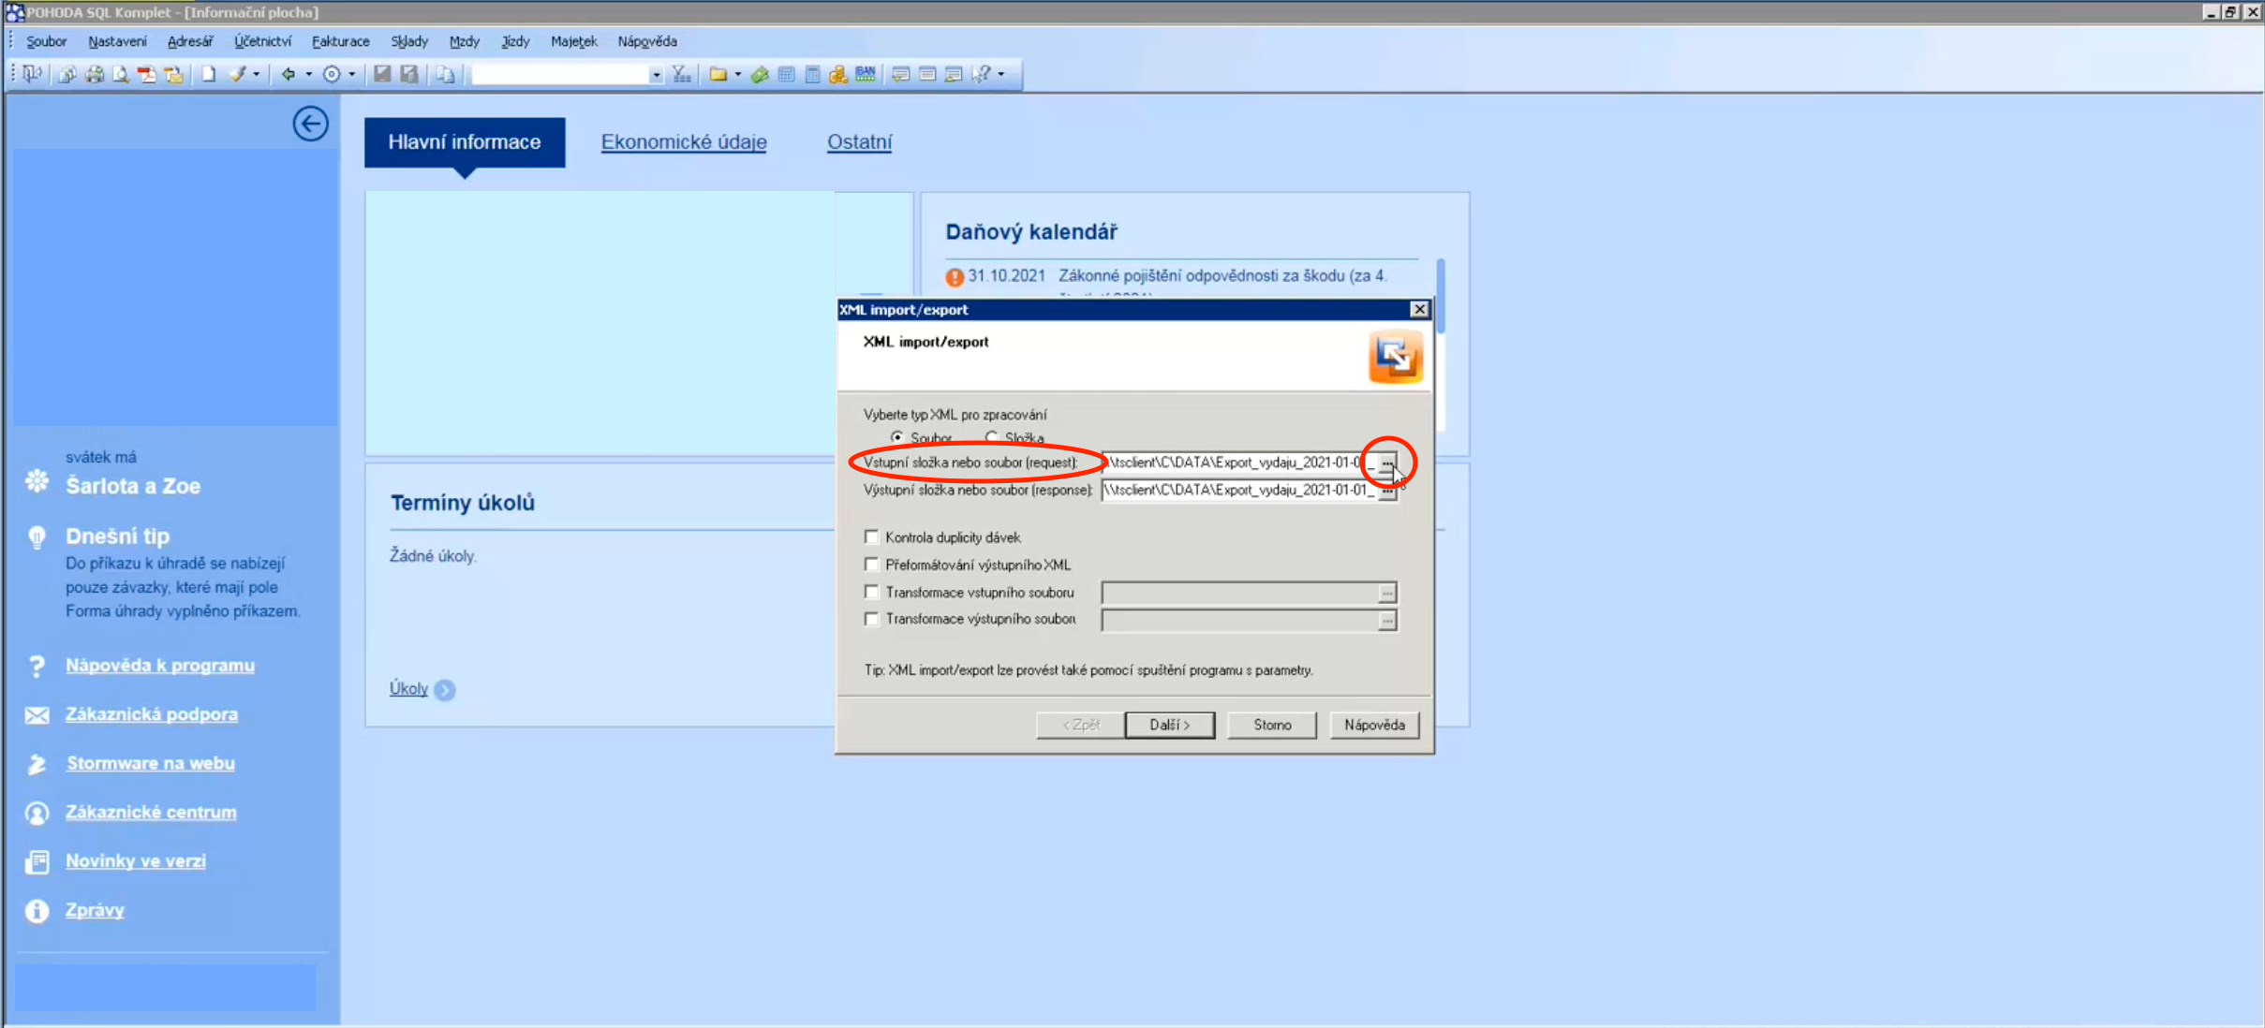Browse for output response file via ... button
This screenshot has height=1028, width=2265.
click(1387, 492)
